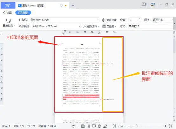Select the 打印预览 tab
Image resolution: width=176 pixels, height=129 pixels.
point(23,13)
